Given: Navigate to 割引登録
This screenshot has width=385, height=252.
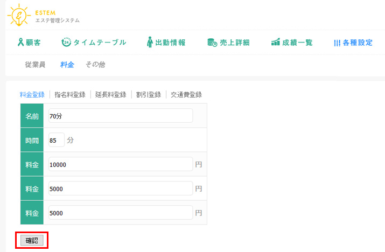Looking at the screenshot, I should [149, 94].
